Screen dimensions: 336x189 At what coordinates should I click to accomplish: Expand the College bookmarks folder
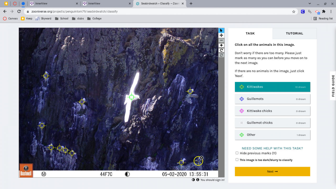coord(94,19)
